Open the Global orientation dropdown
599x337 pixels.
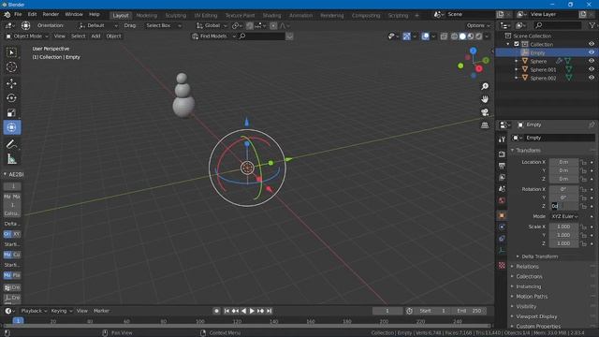212,25
